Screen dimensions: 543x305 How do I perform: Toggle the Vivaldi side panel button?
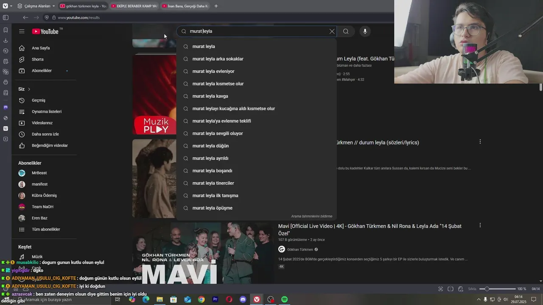(6, 17)
